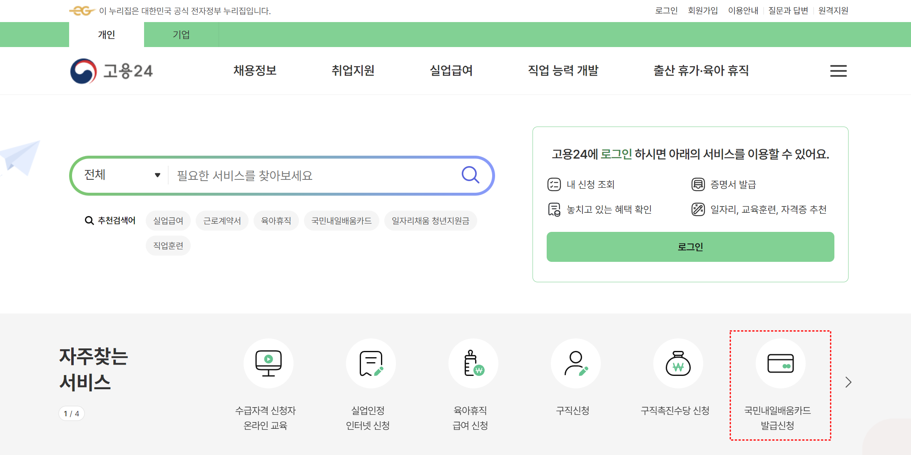Show next services with right chevron arrow
911x455 pixels.
pos(848,382)
